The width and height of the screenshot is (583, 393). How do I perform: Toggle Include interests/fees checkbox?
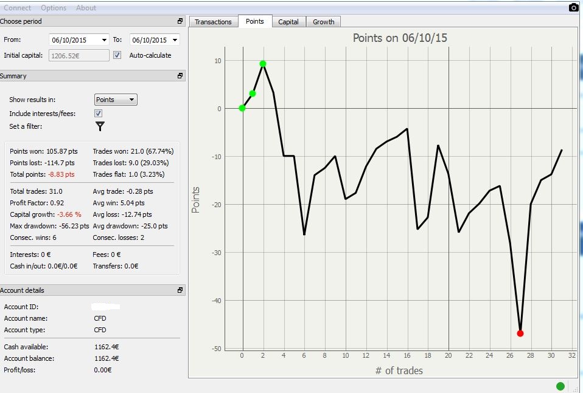pos(98,113)
